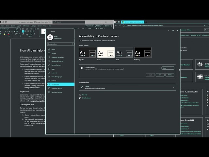Open Network & internet settings
This screenshot has width=209, height=157.
click(61, 61)
